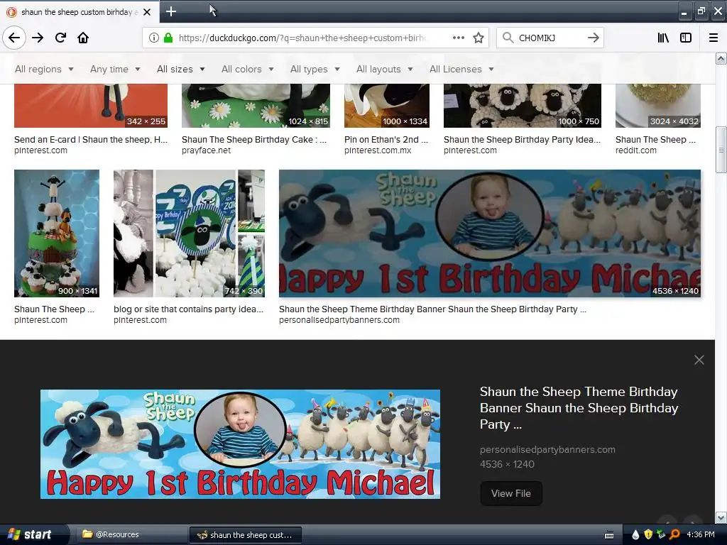The image size is (727, 545).
Task: Click '4536 × 1240' size in detail panel
Action: (507, 464)
